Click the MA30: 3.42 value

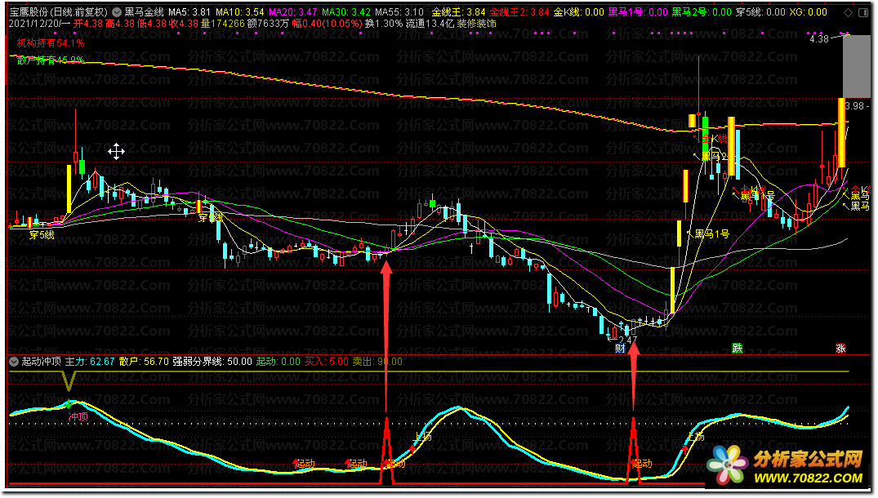tap(346, 11)
